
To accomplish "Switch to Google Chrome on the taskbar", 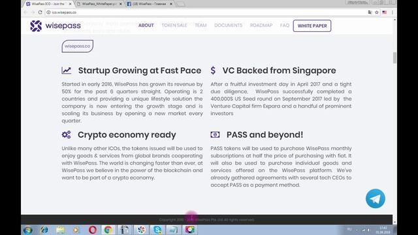I will coord(108,230).
